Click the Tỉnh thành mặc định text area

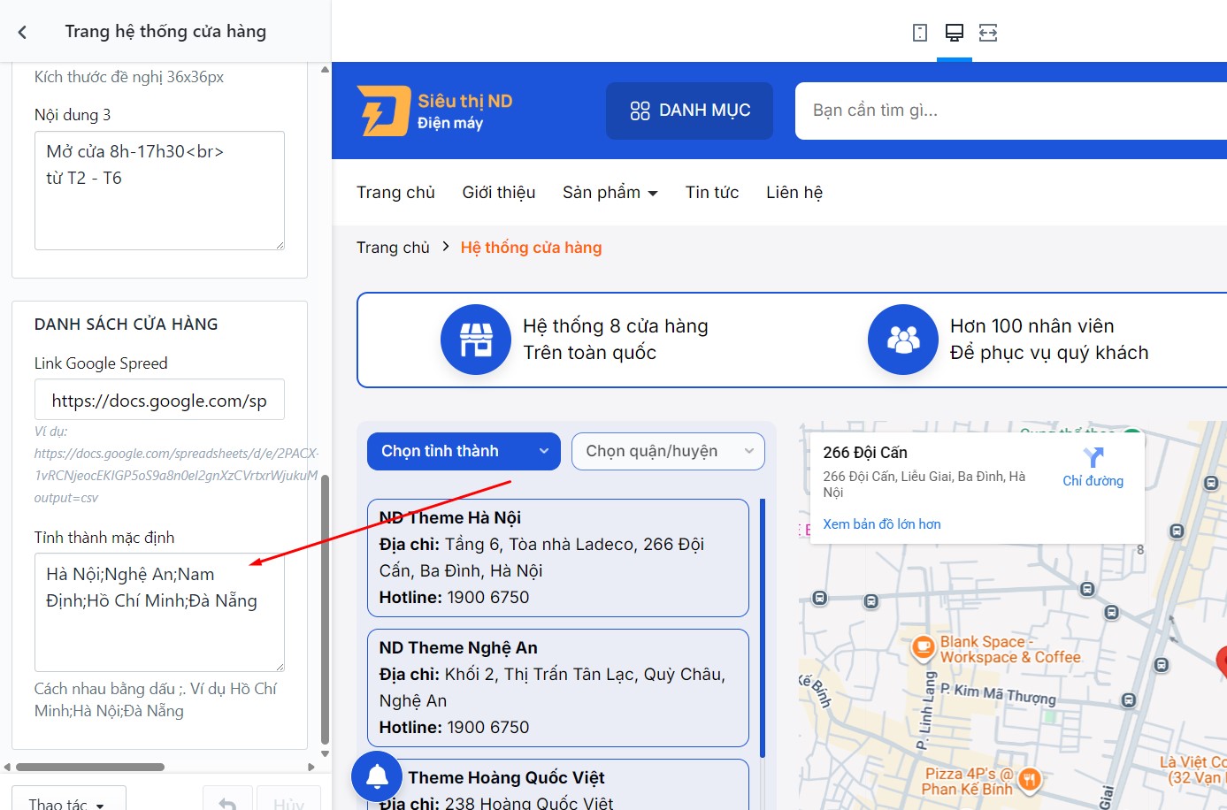click(159, 613)
